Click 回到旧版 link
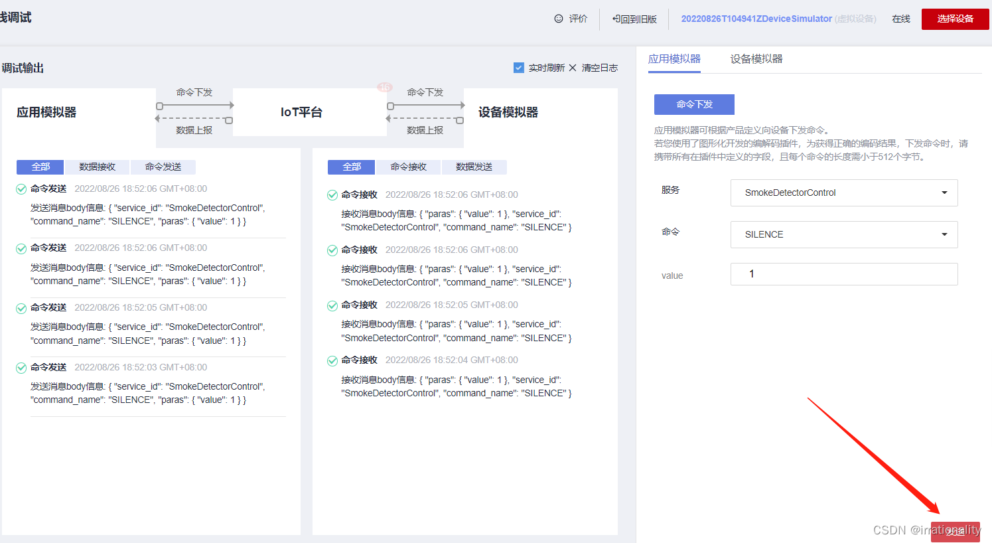 point(639,19)
